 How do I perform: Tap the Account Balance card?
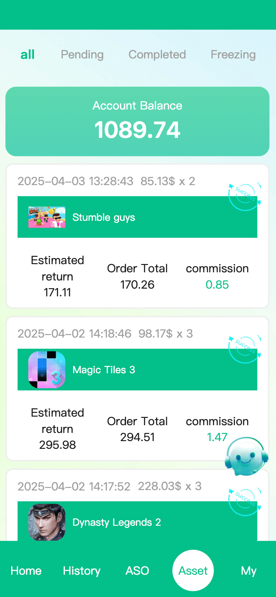pos(138,121)
